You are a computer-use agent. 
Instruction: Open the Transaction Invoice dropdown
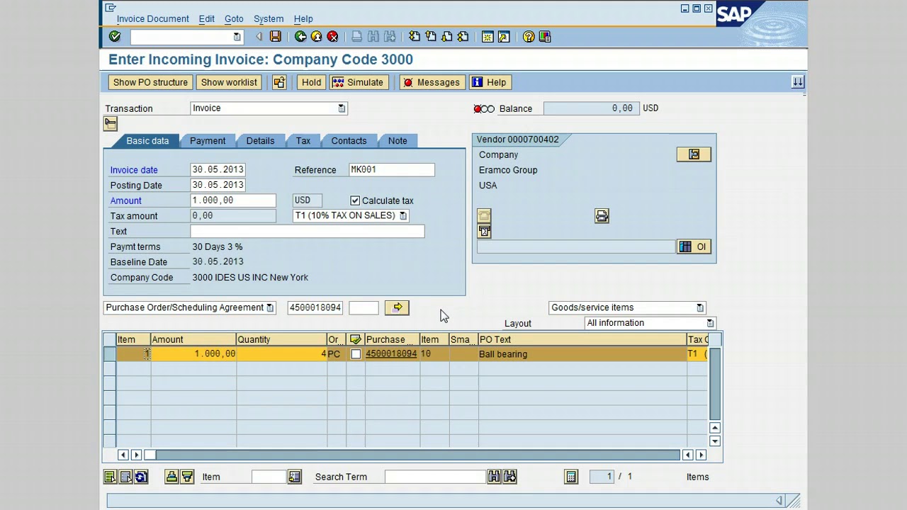[342, 108]
